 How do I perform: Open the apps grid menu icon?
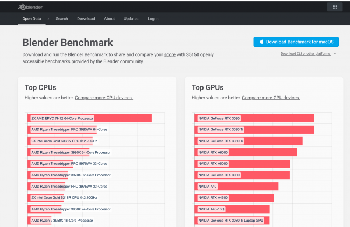[335, 7]
